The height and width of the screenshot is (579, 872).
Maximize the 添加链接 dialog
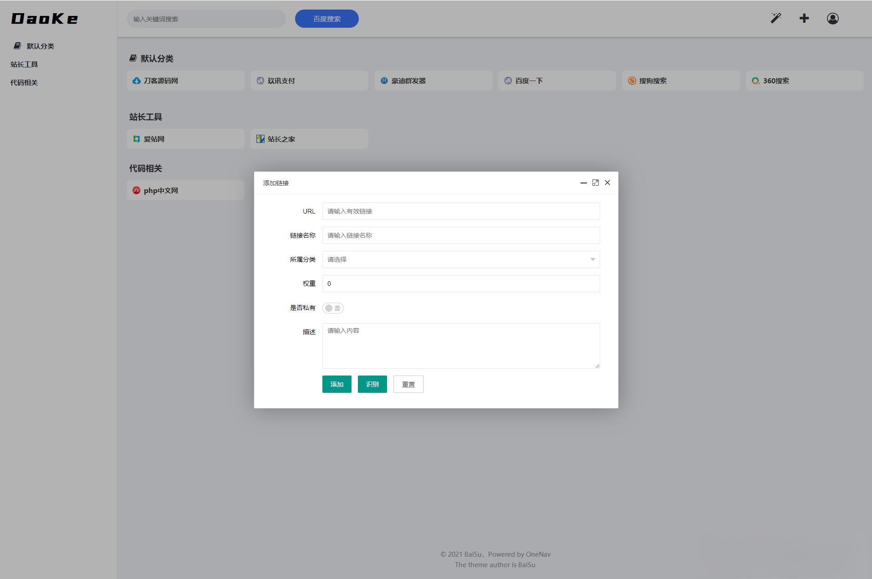[596, 183]
